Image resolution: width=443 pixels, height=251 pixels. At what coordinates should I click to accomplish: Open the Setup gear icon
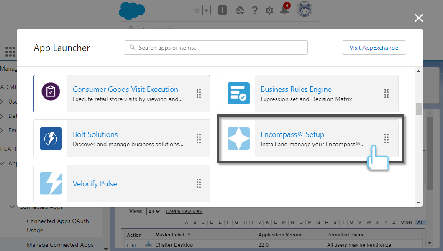[269, 10]
